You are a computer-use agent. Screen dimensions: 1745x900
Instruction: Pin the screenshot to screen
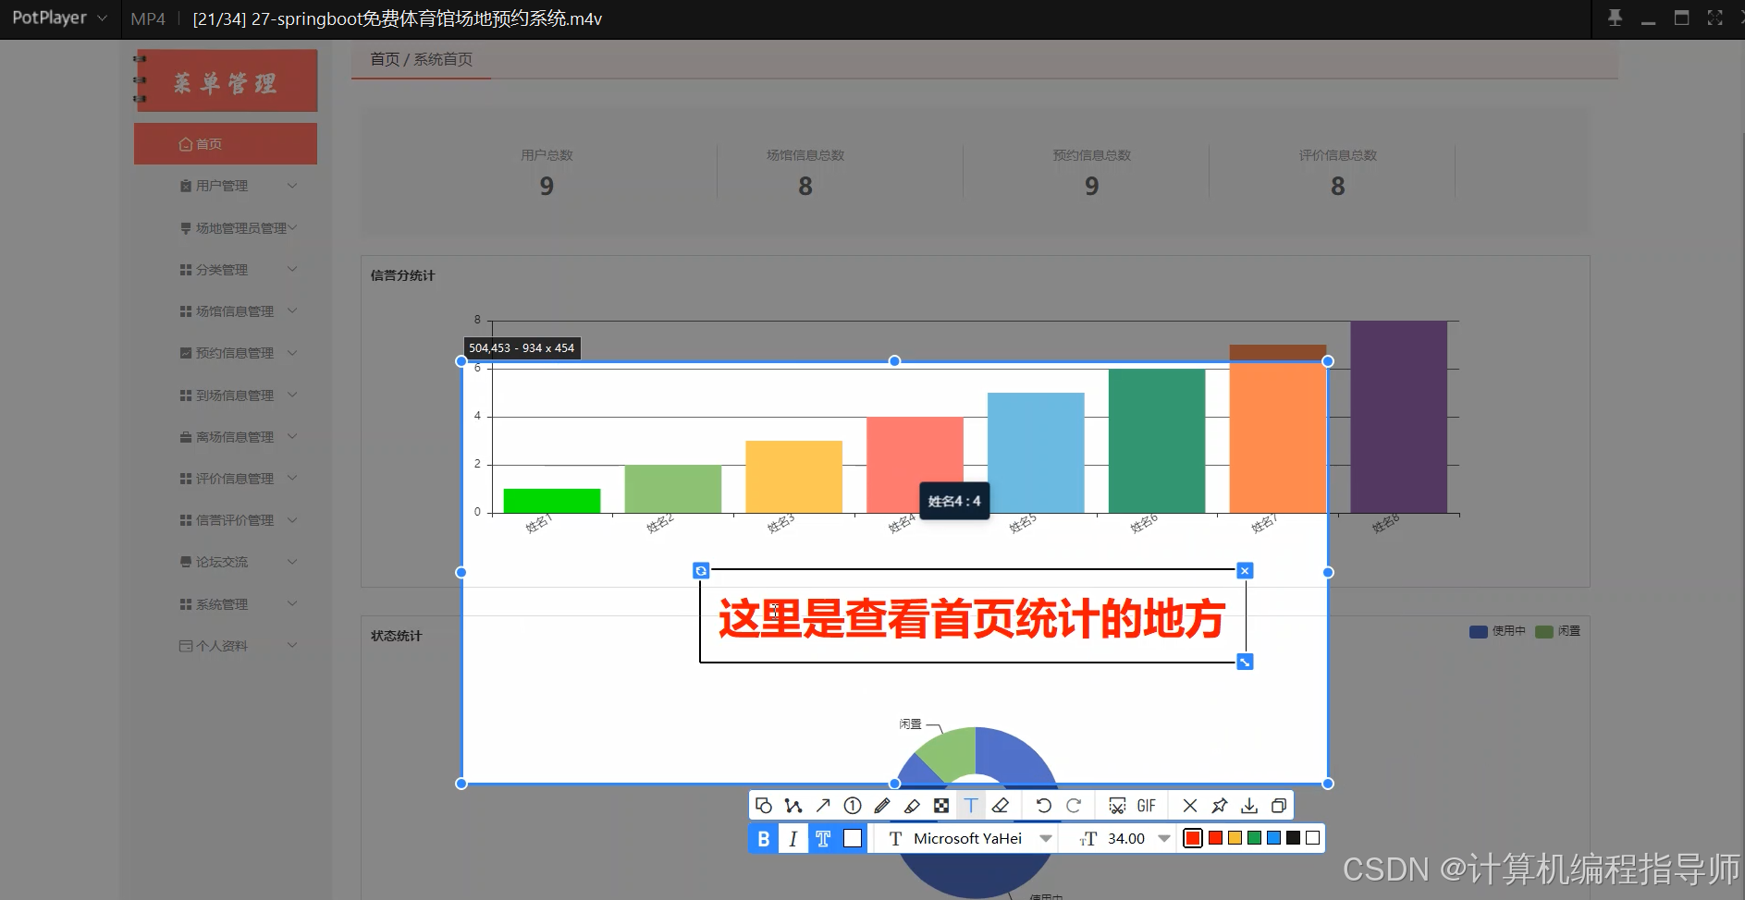click(1220, 806)
